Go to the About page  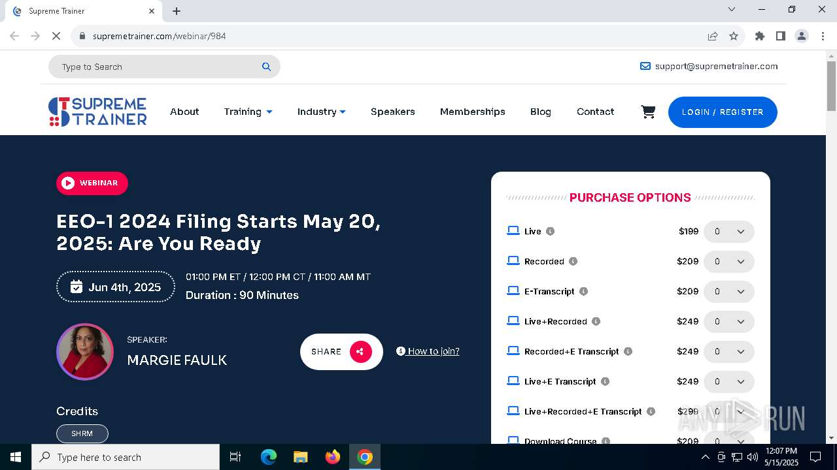[x=184, y=112]
